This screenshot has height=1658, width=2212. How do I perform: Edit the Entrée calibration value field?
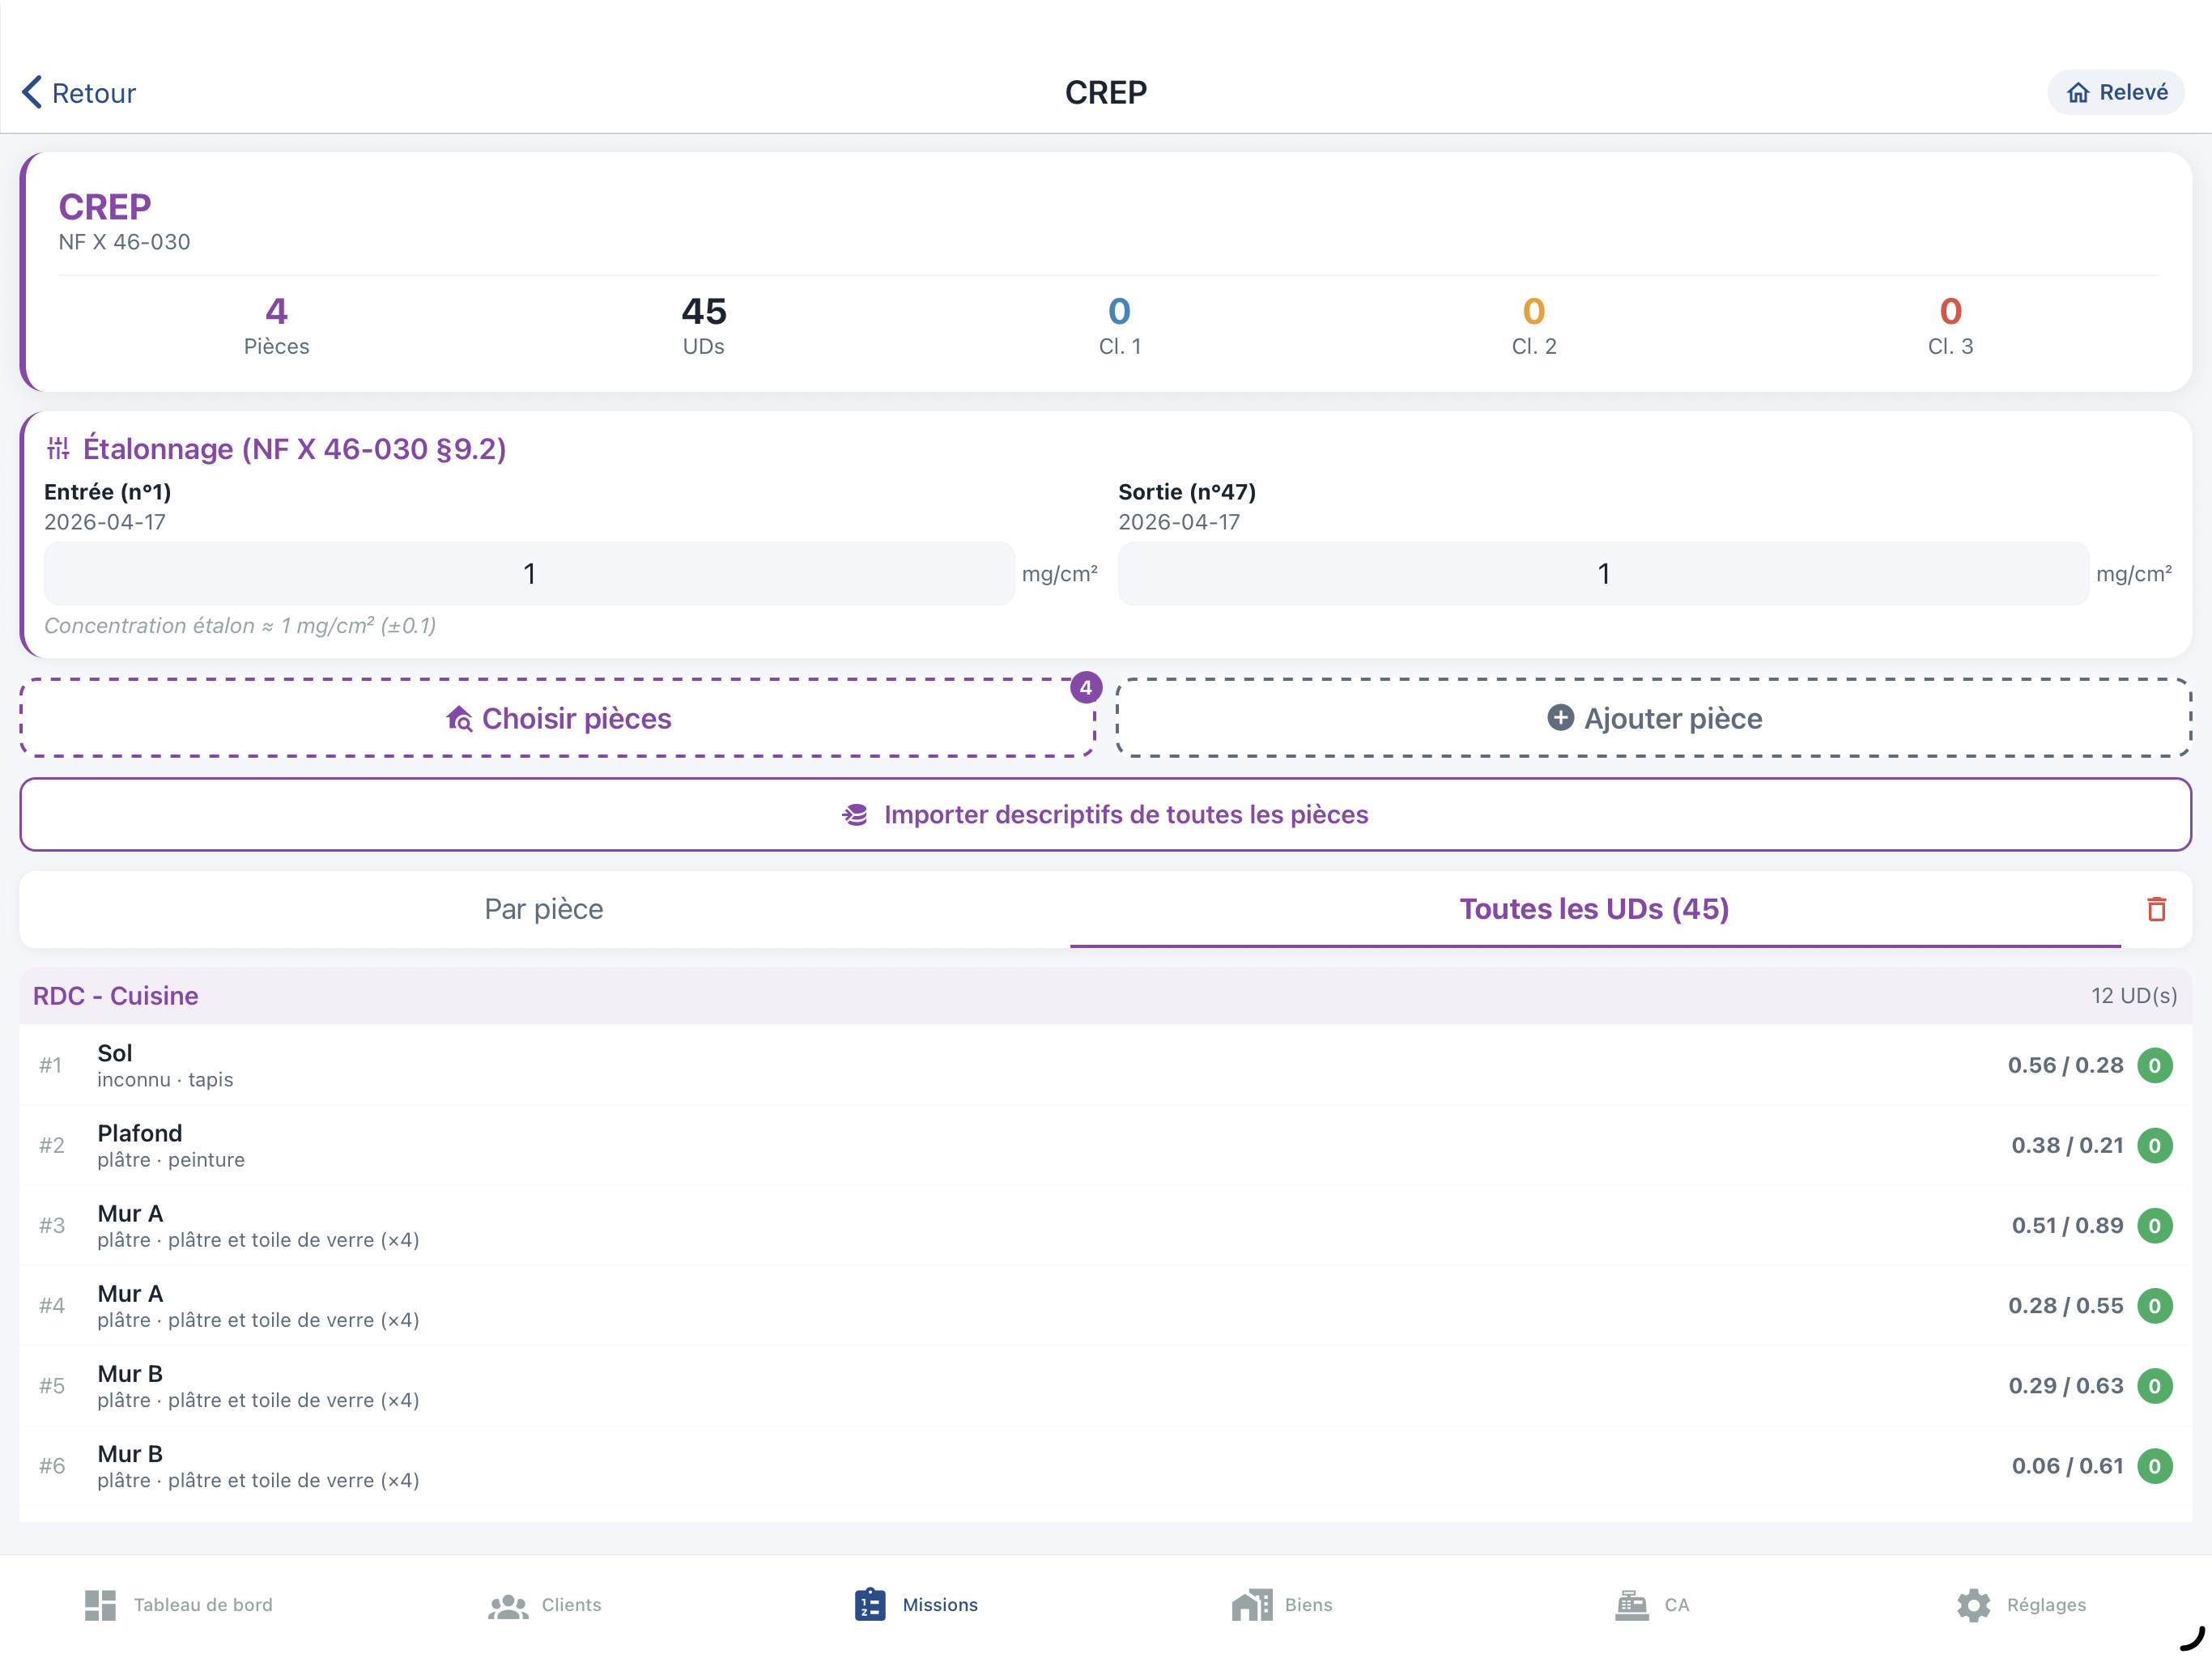[x=529, y=574]
